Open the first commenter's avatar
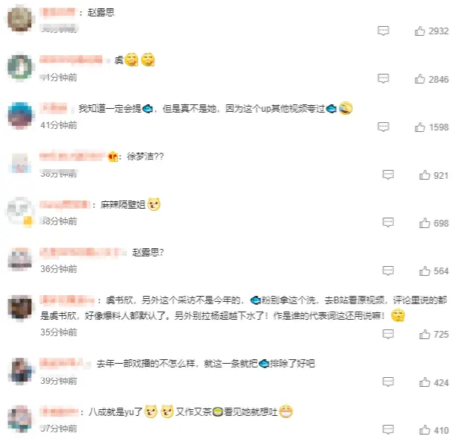 click(19, 19)
